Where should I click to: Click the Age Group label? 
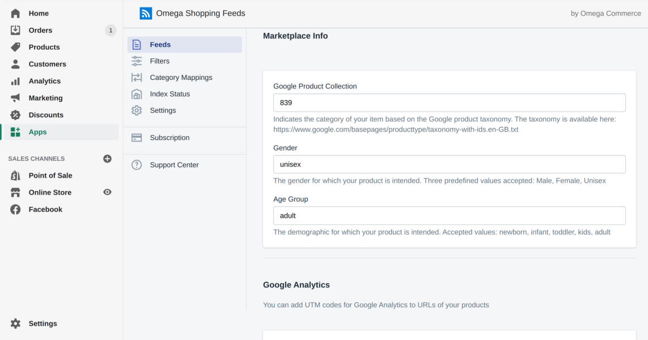(290, 199)
